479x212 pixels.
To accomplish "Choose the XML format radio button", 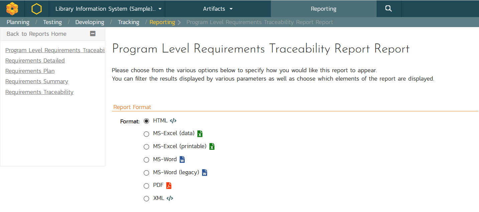I will click(146, 199).
